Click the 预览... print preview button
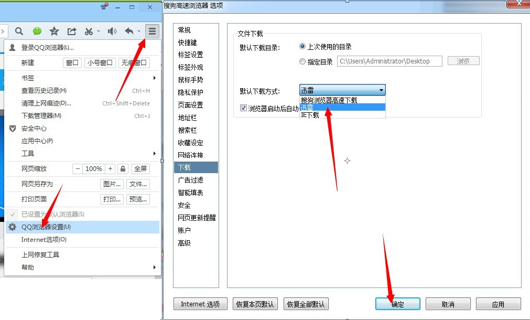 pos(138,199)
